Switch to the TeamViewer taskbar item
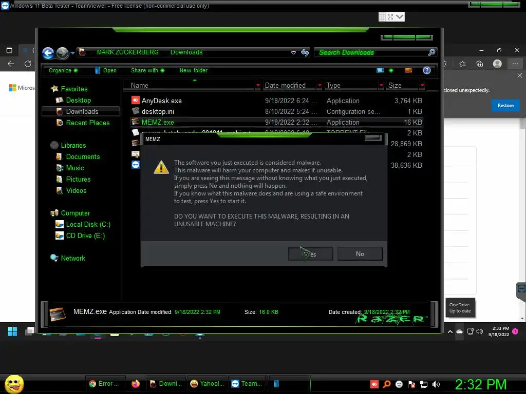Image resolution: width=526 pixels, height=394 pixels. coord(247,384)
